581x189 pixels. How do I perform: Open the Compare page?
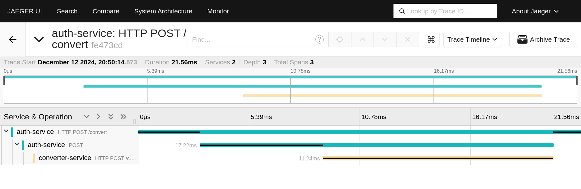pos(106,11)
